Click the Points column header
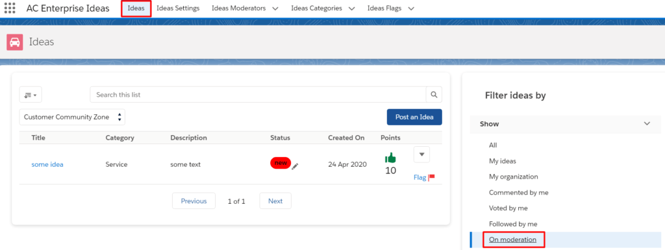665x250 pixels. 390,138
